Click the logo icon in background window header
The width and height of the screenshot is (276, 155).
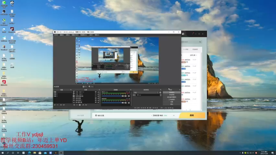tap(183, 34)
